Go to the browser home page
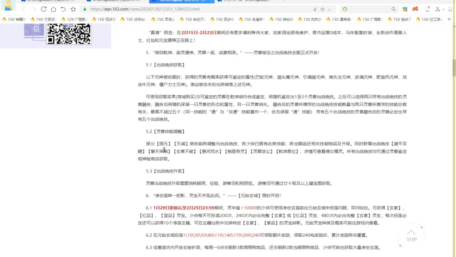 [x=53, y=9]
